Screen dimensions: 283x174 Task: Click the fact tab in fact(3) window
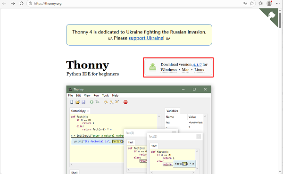[x=131, y=142]
